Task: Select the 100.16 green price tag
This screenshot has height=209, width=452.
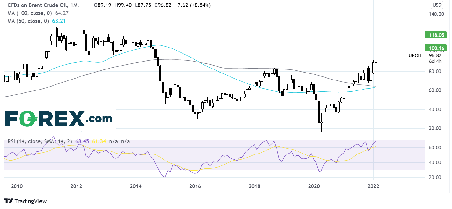Action: pyautogui.click(x=436, y=48)
